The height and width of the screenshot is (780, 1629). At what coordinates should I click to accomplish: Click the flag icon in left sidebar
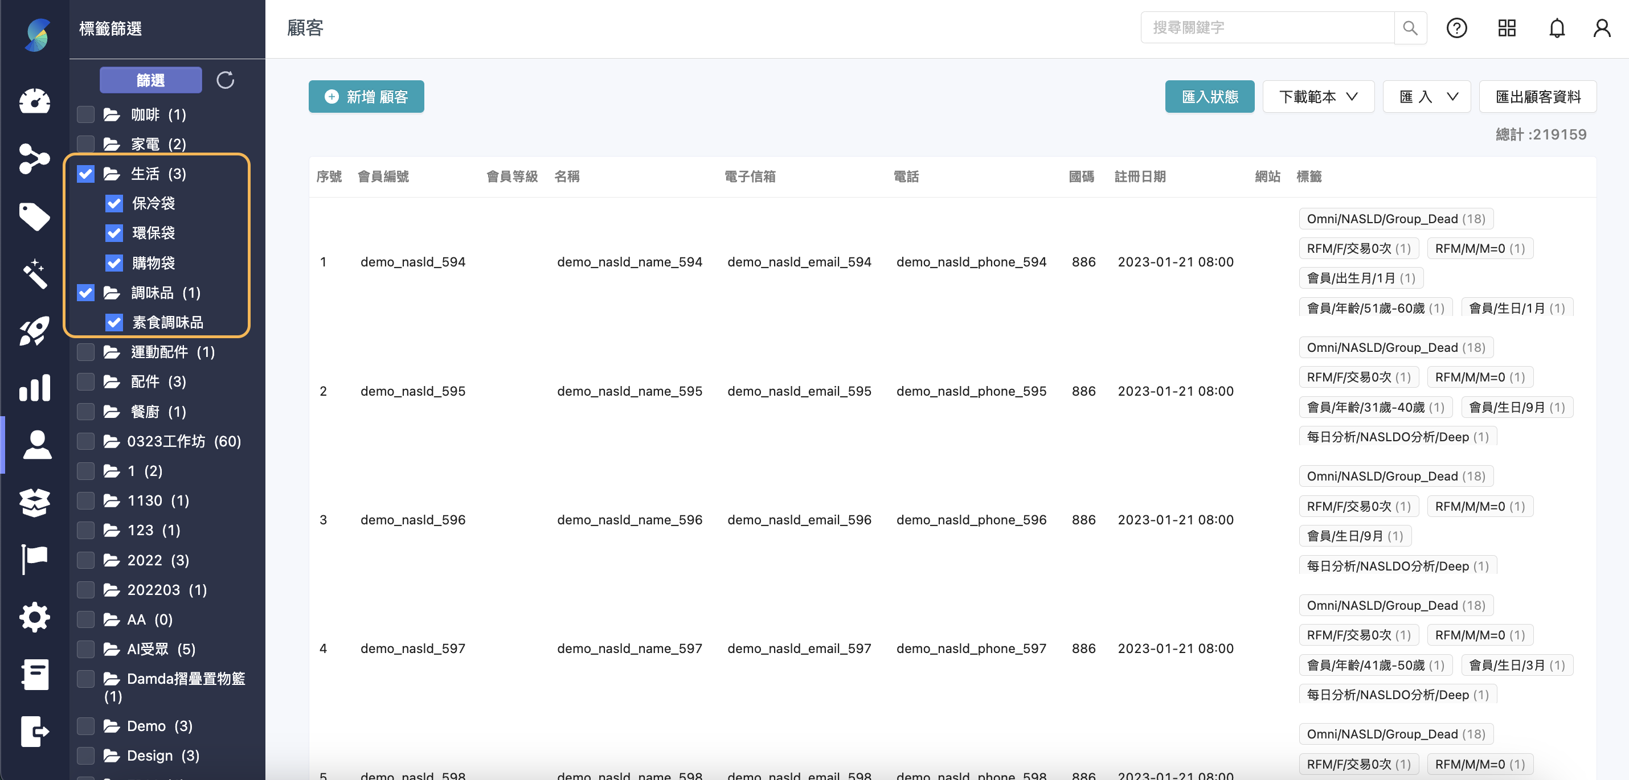(x=34, y=559)
